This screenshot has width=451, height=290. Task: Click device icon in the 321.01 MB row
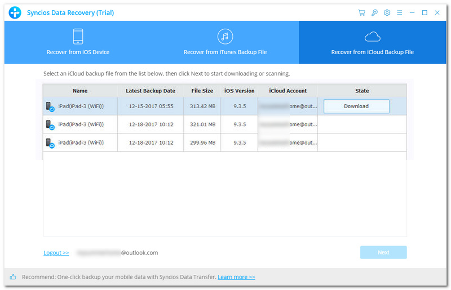[50, 125]
